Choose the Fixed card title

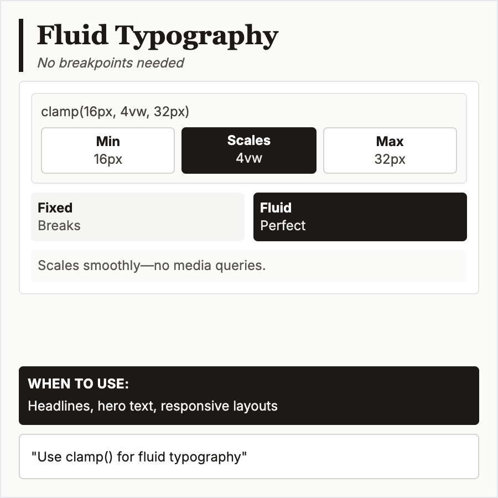55,208
